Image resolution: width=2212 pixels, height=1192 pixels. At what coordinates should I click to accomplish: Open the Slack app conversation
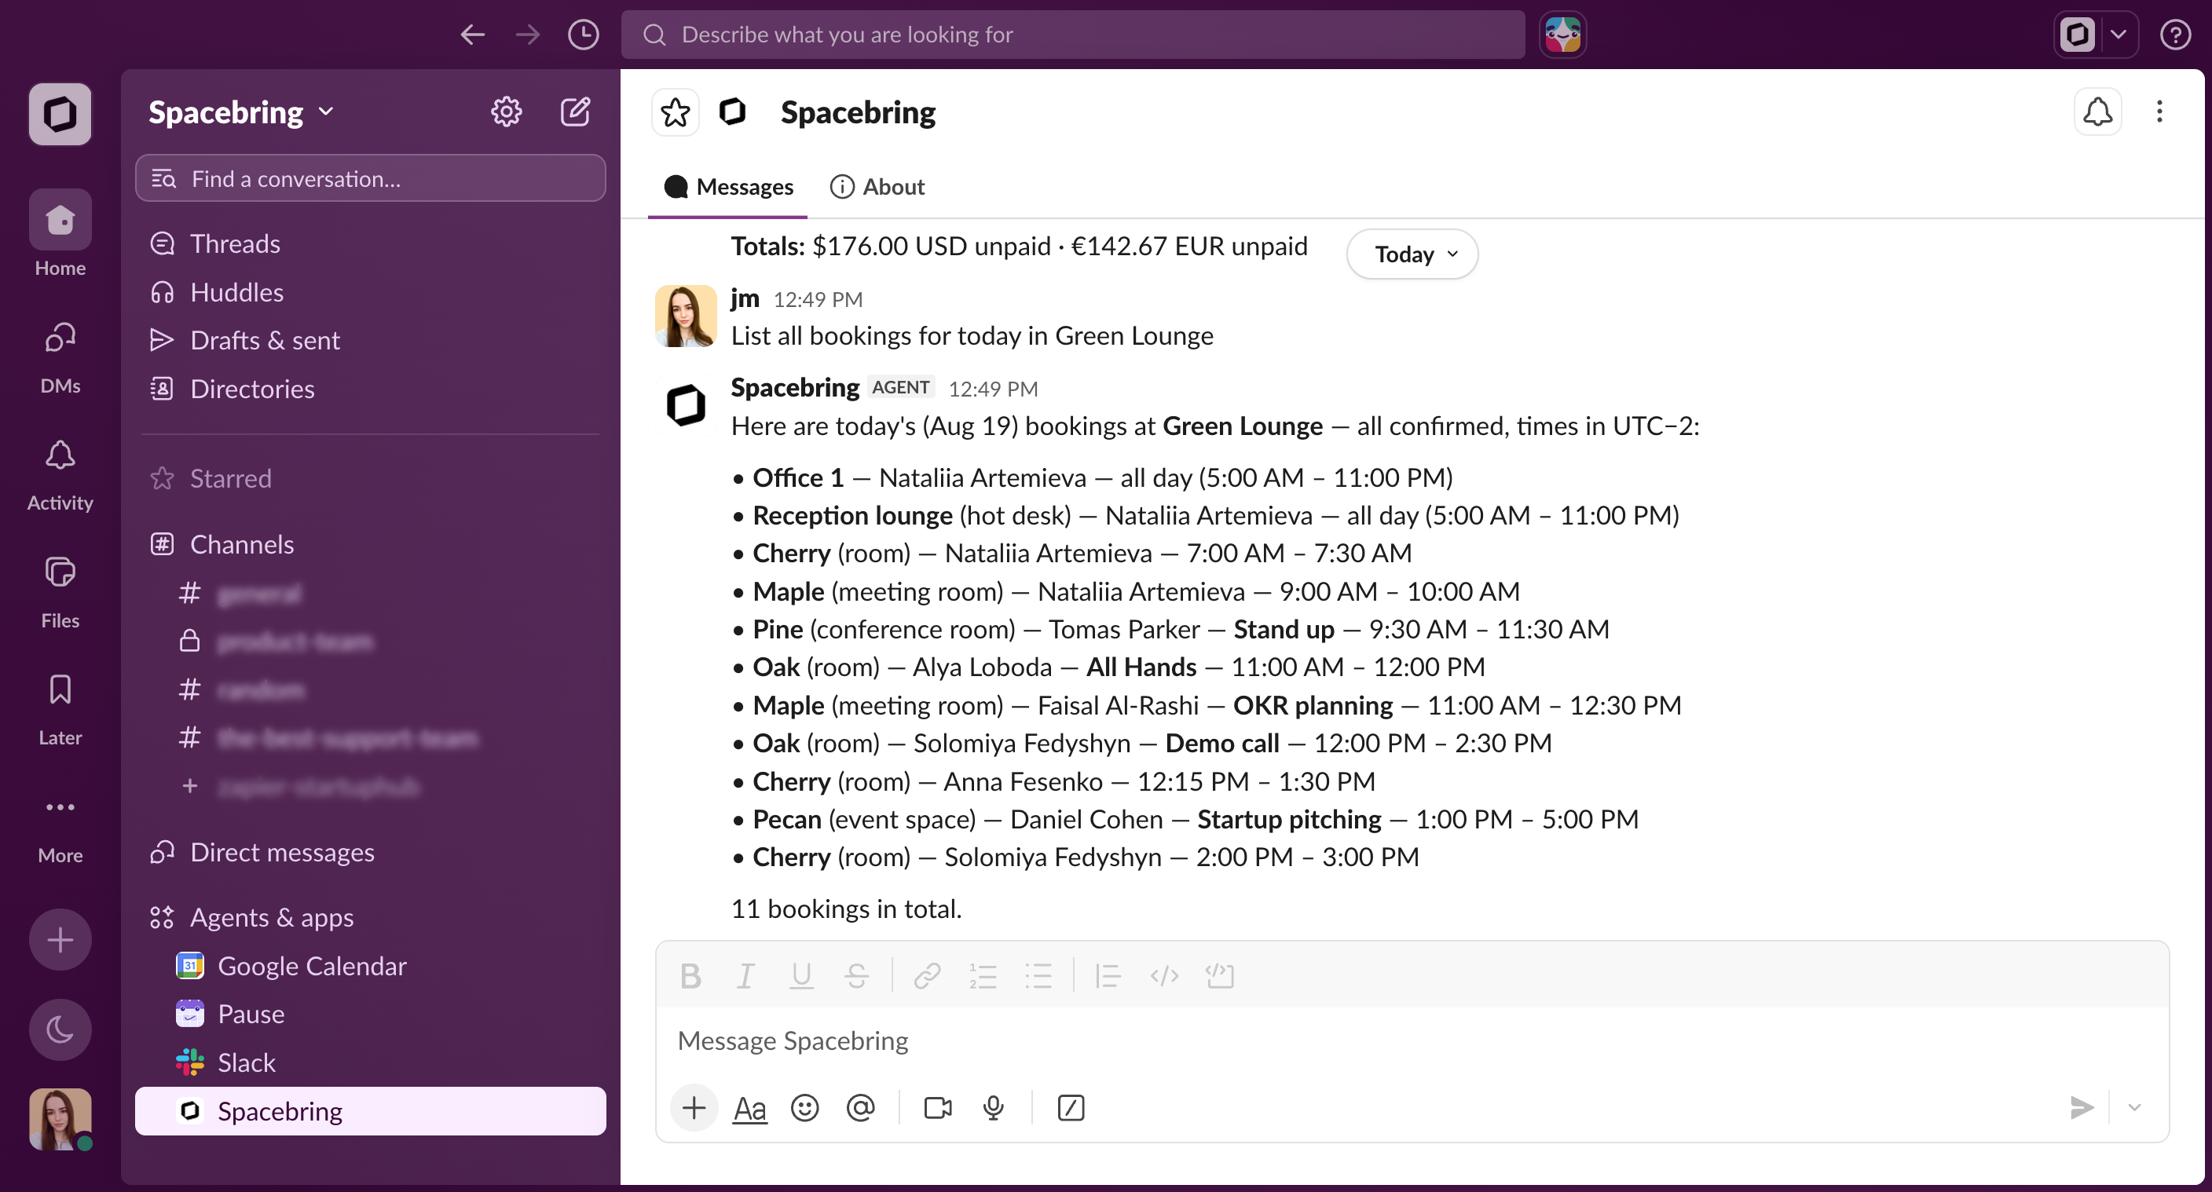(x=370, y=1062)
